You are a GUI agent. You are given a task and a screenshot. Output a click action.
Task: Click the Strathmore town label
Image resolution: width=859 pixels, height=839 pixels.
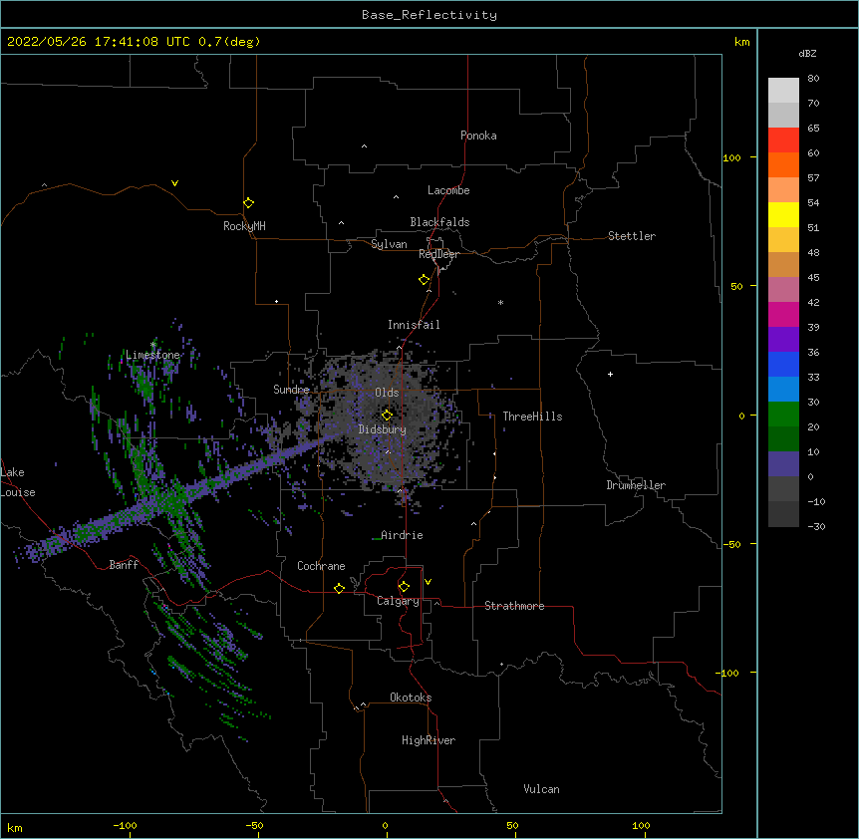[514, 606]
